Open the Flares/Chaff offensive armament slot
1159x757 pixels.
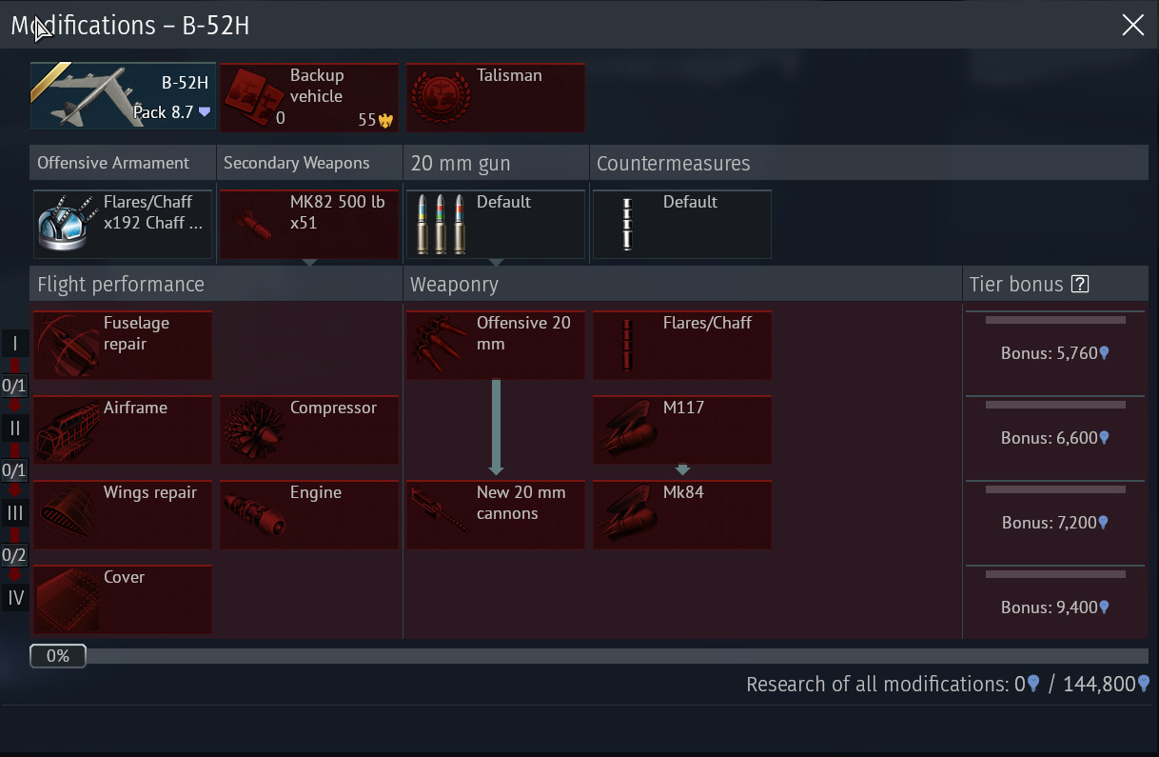[x=123, y=225]
